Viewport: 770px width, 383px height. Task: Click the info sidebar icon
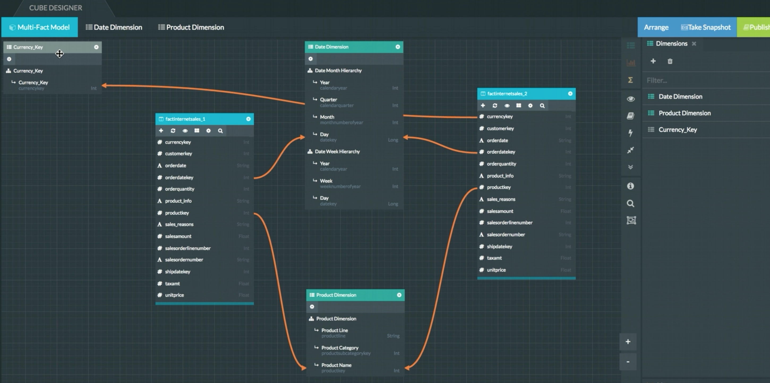631,186
